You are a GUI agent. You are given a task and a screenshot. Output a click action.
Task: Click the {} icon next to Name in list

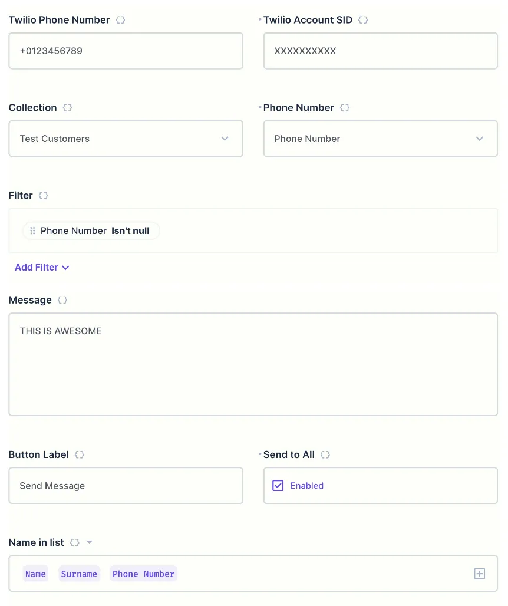pos(74,542)
